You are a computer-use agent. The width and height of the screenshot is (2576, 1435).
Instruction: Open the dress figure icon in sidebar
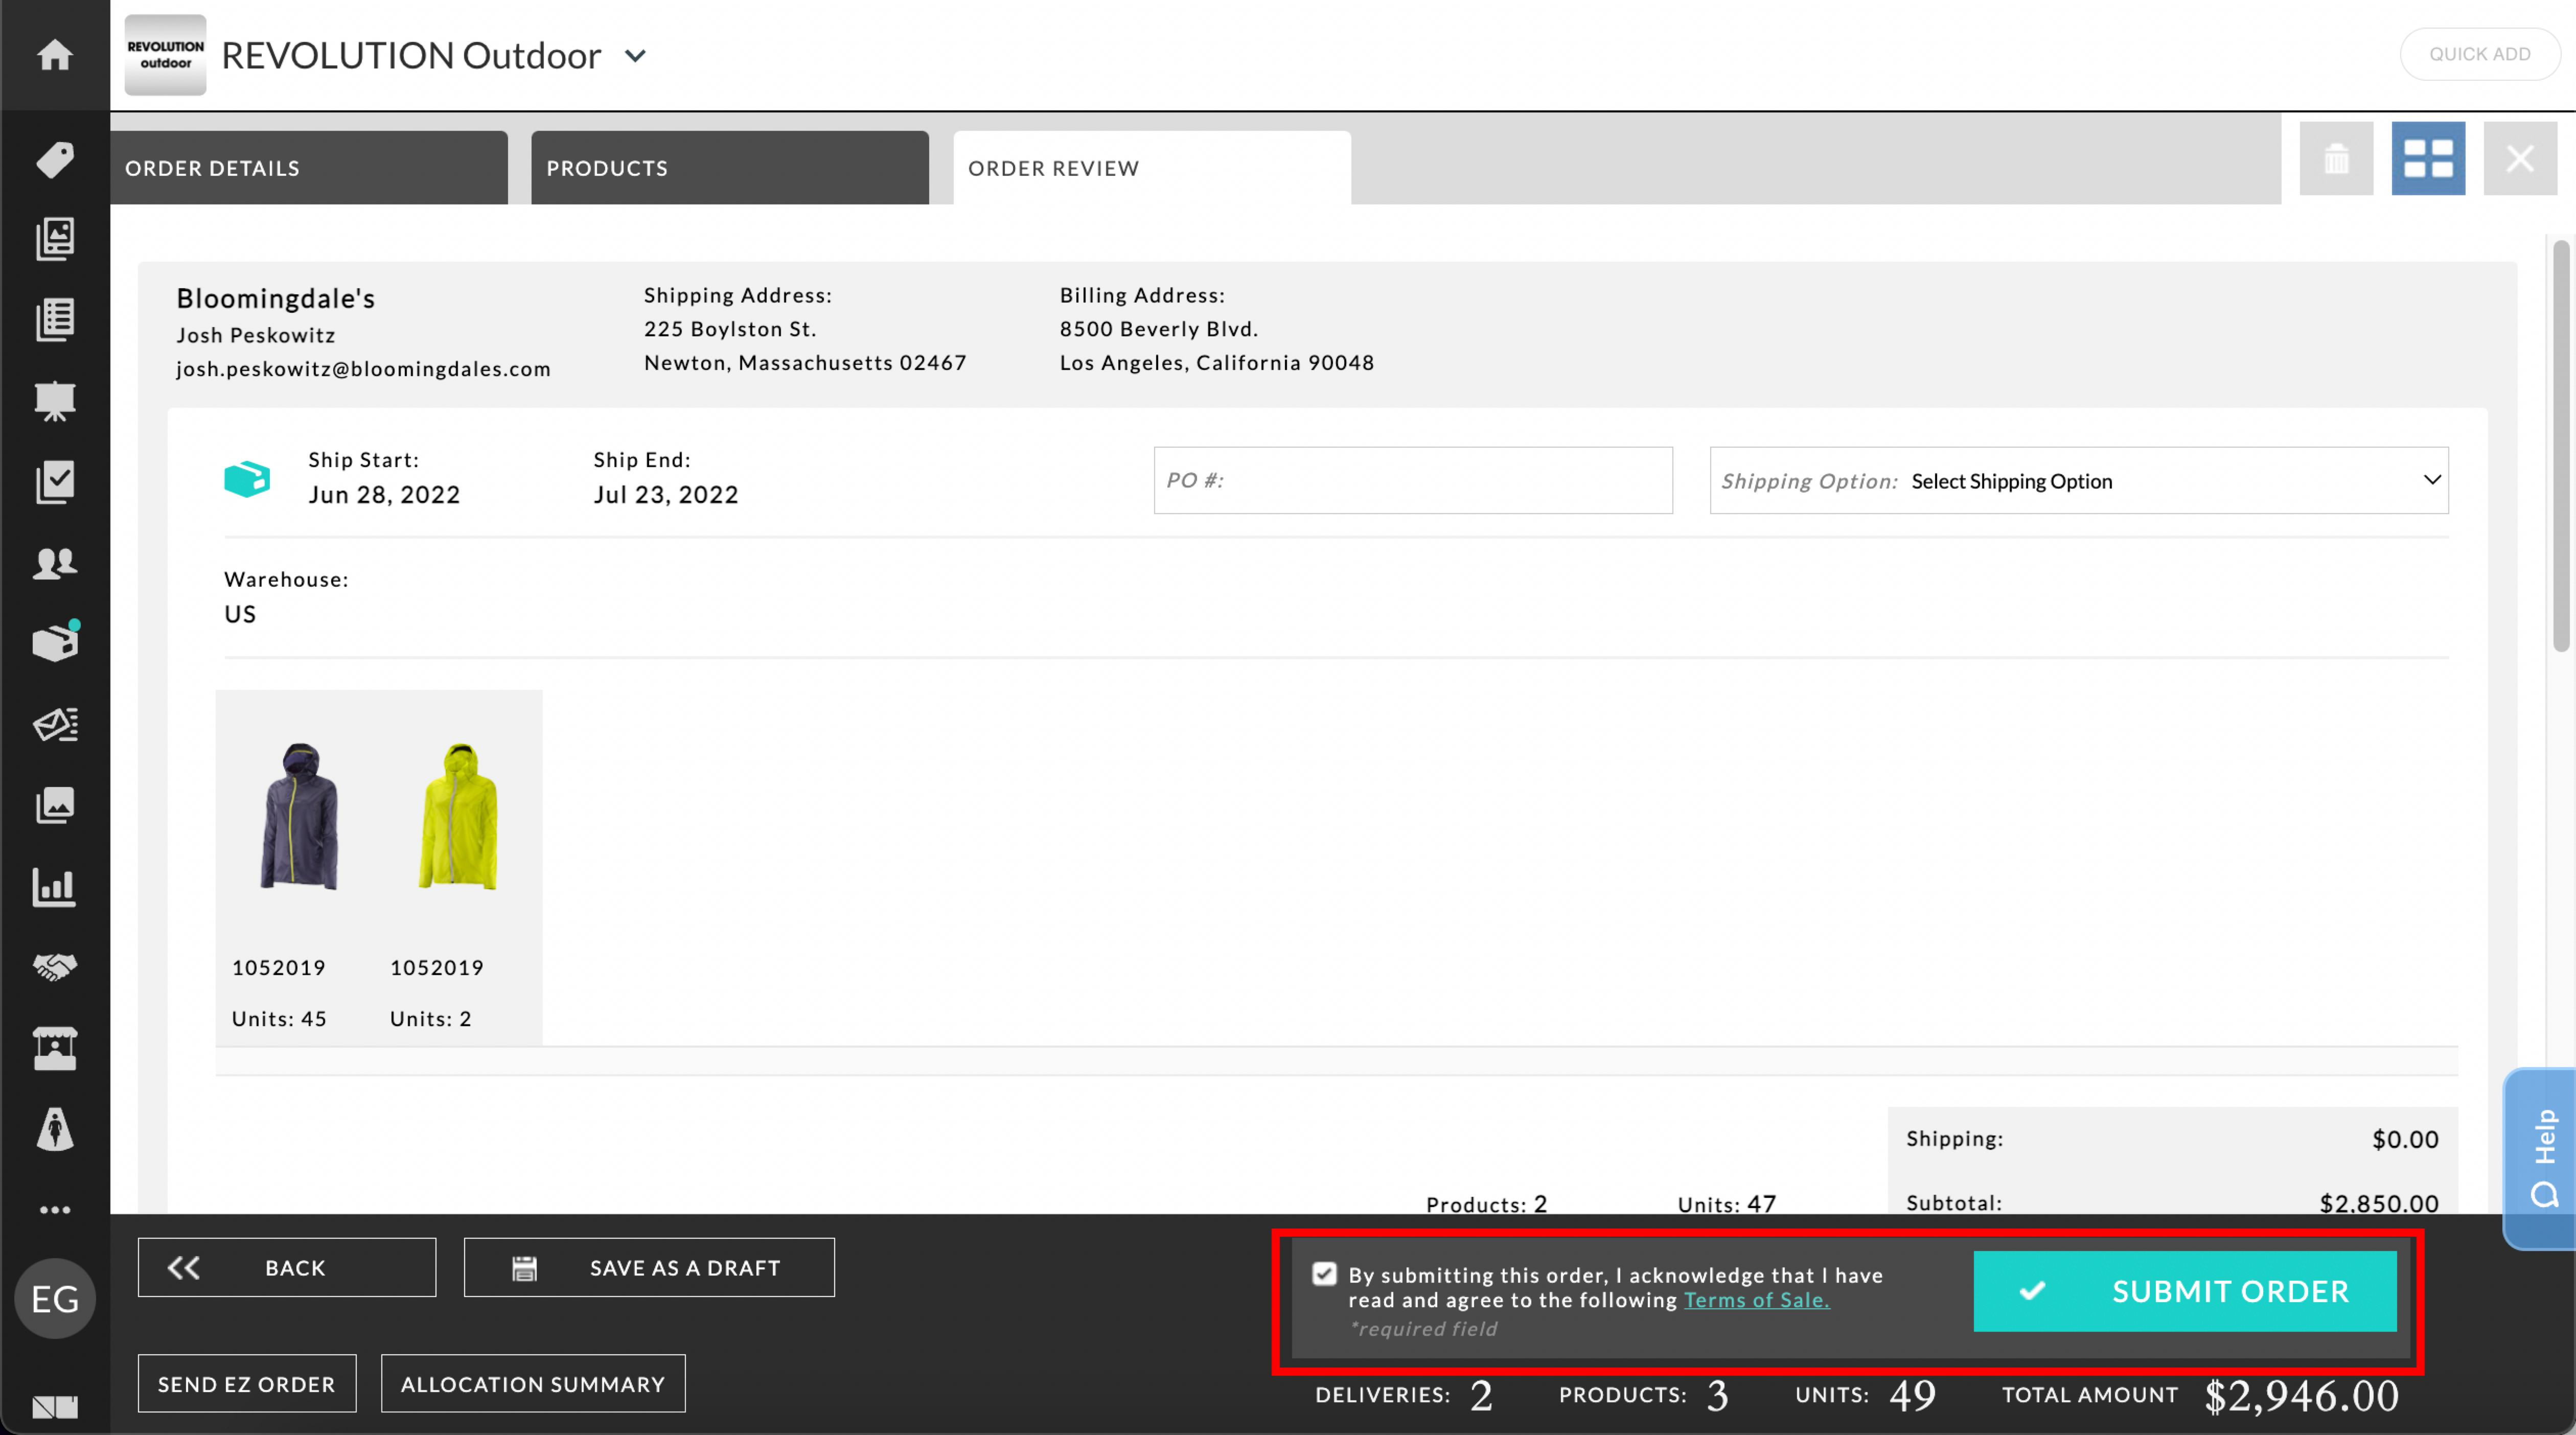point(55,1130)
